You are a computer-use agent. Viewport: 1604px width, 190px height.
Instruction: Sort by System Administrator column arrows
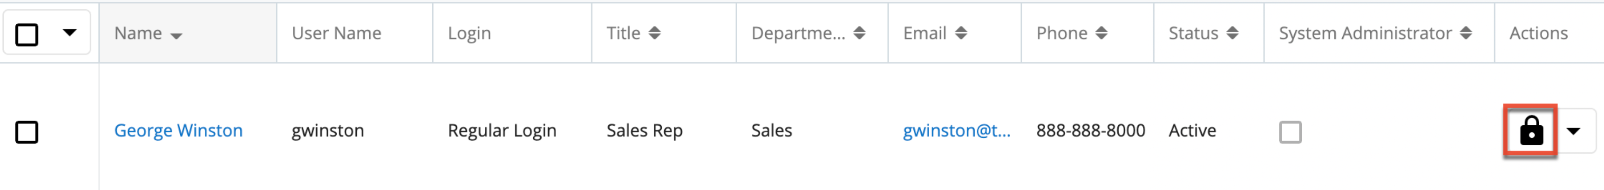(x=1466, y=33)
